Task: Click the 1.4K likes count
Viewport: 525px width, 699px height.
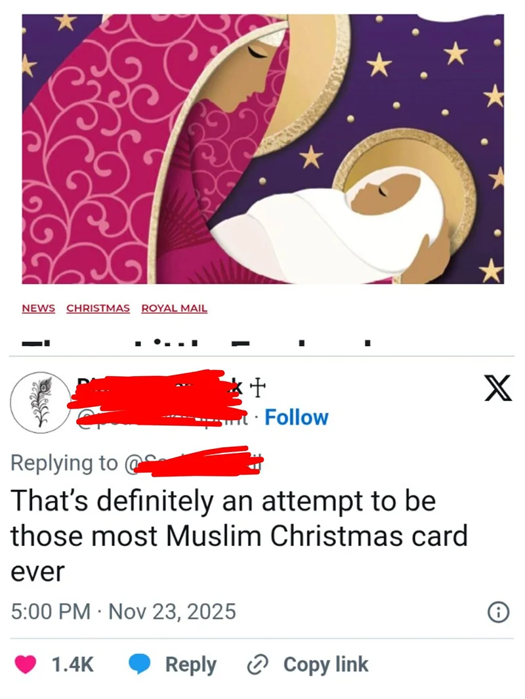Action: tap(73, 664)
